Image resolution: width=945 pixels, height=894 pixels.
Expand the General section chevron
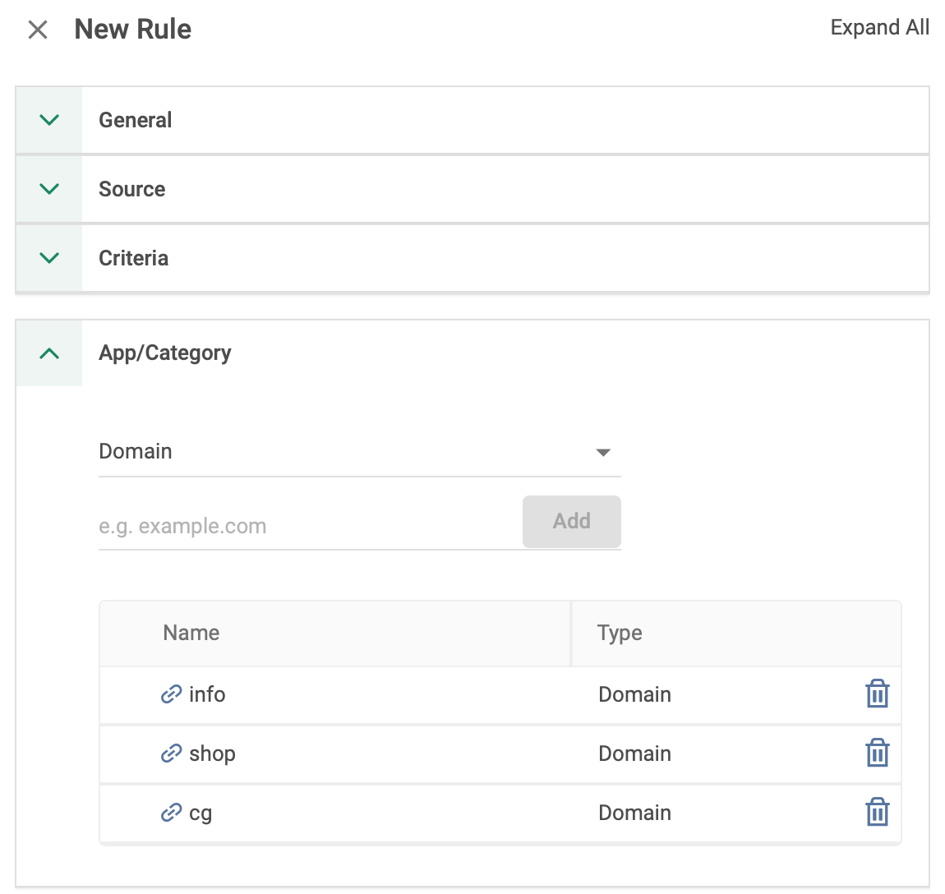coord(49,120)
